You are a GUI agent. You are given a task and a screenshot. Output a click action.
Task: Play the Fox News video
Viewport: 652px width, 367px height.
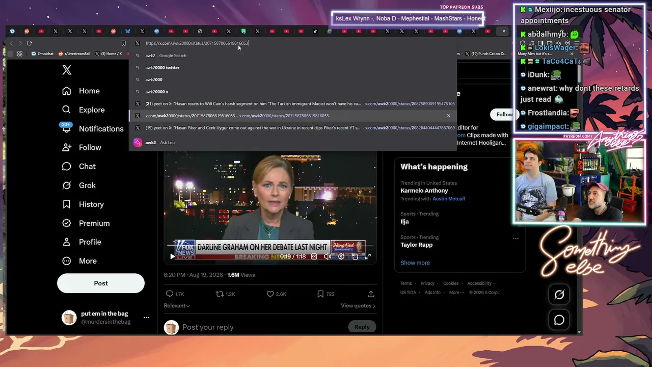coord(172,256)
